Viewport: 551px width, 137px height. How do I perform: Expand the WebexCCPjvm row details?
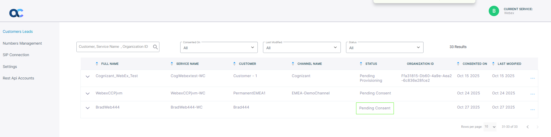click(x=88, y=94)
